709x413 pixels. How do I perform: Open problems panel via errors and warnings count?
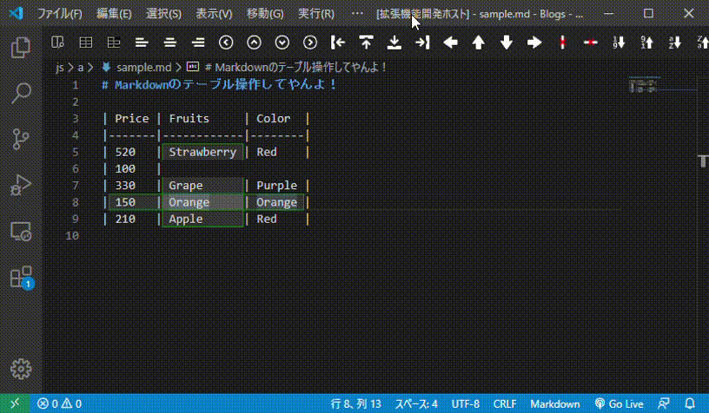click(59, 403)
